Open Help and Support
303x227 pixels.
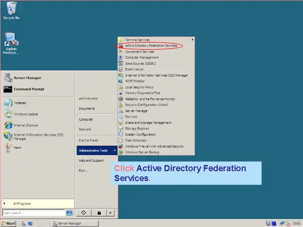(91, 160)
